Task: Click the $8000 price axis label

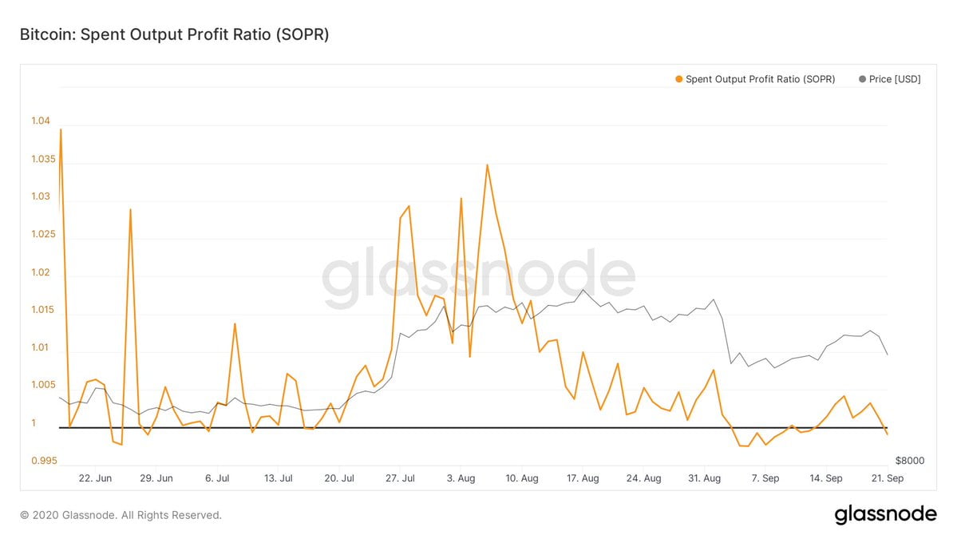Action: pyautogui.click(x=909, y=461)
